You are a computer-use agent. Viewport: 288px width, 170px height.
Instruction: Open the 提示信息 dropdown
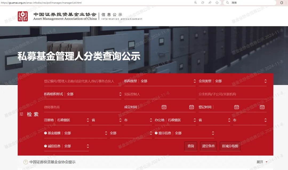pyautogui.click(x=185, y=133)
